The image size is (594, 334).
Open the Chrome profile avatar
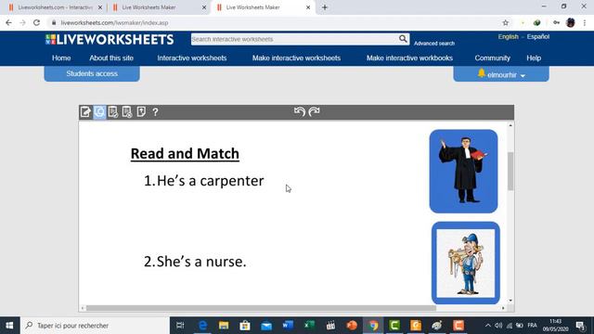pyautogui.click(x=571, y=22)
